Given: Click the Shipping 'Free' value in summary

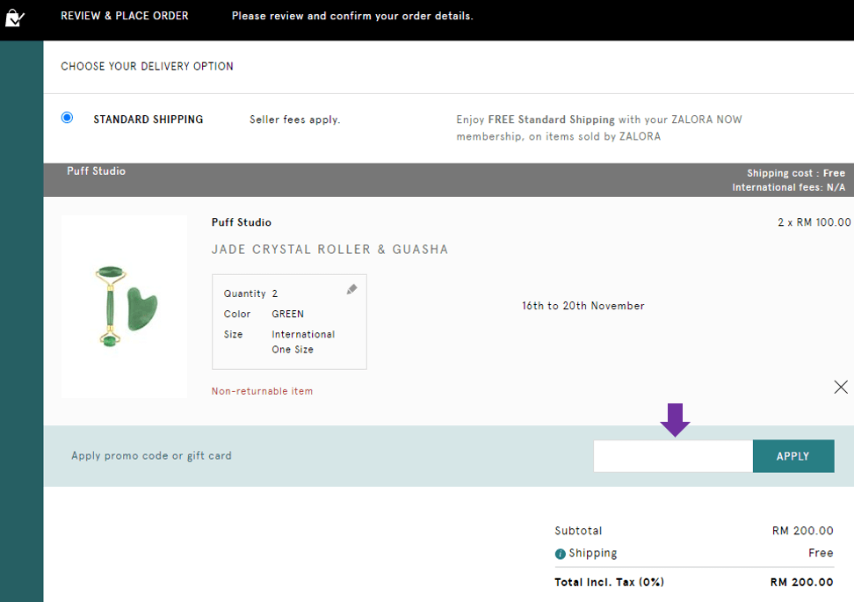Looking at the screenshot, I should (821, 553).
